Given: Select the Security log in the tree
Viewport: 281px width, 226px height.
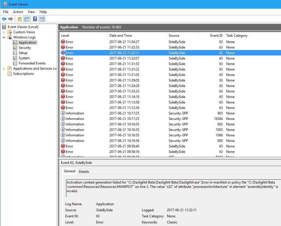Looking at the screenshot, I should [x=25, y=48].
